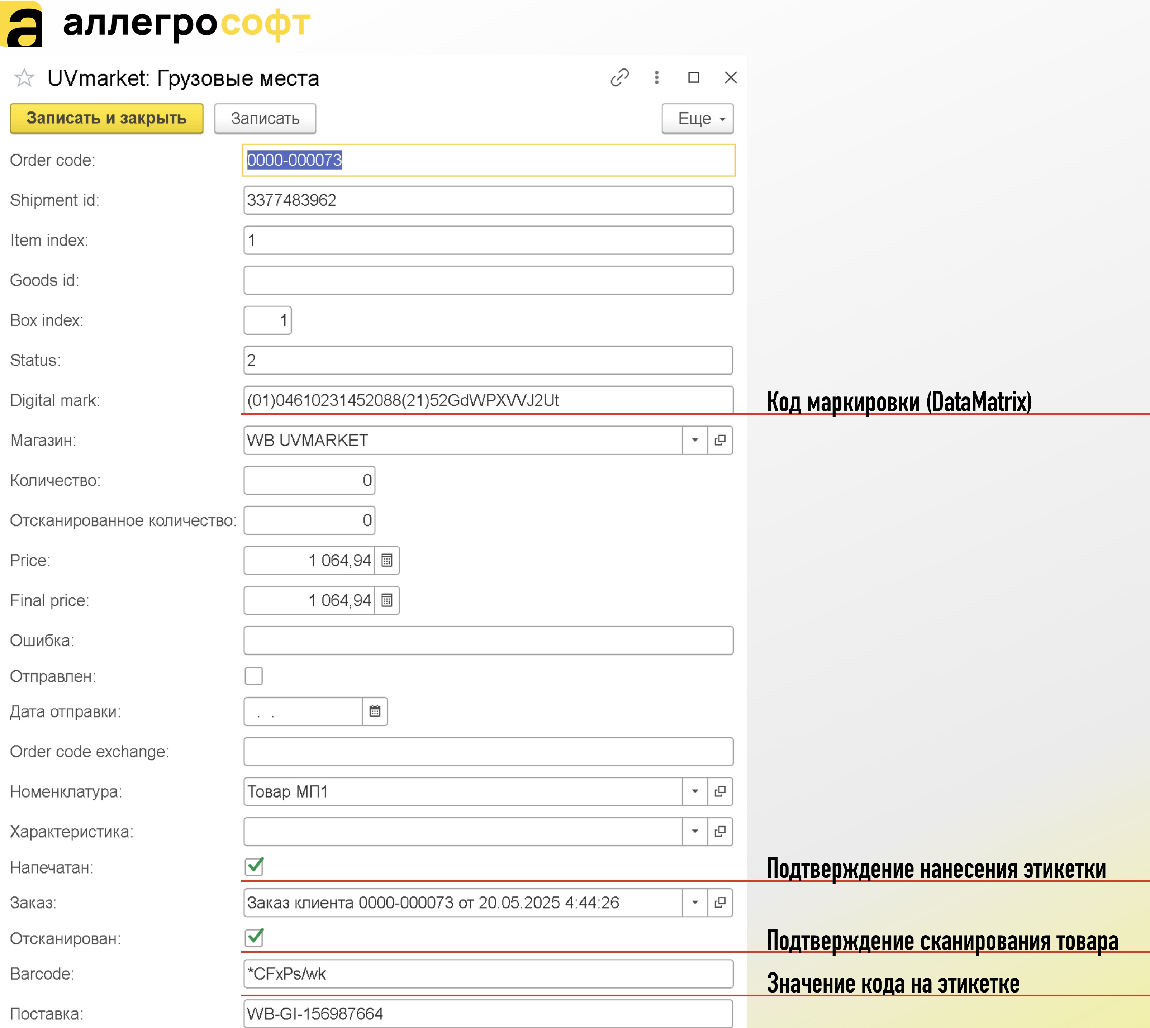The height and width of the screenshot is (1028, 1150).
Task: Toggle the Отсканирован checkbox
Action: [254, 938]
